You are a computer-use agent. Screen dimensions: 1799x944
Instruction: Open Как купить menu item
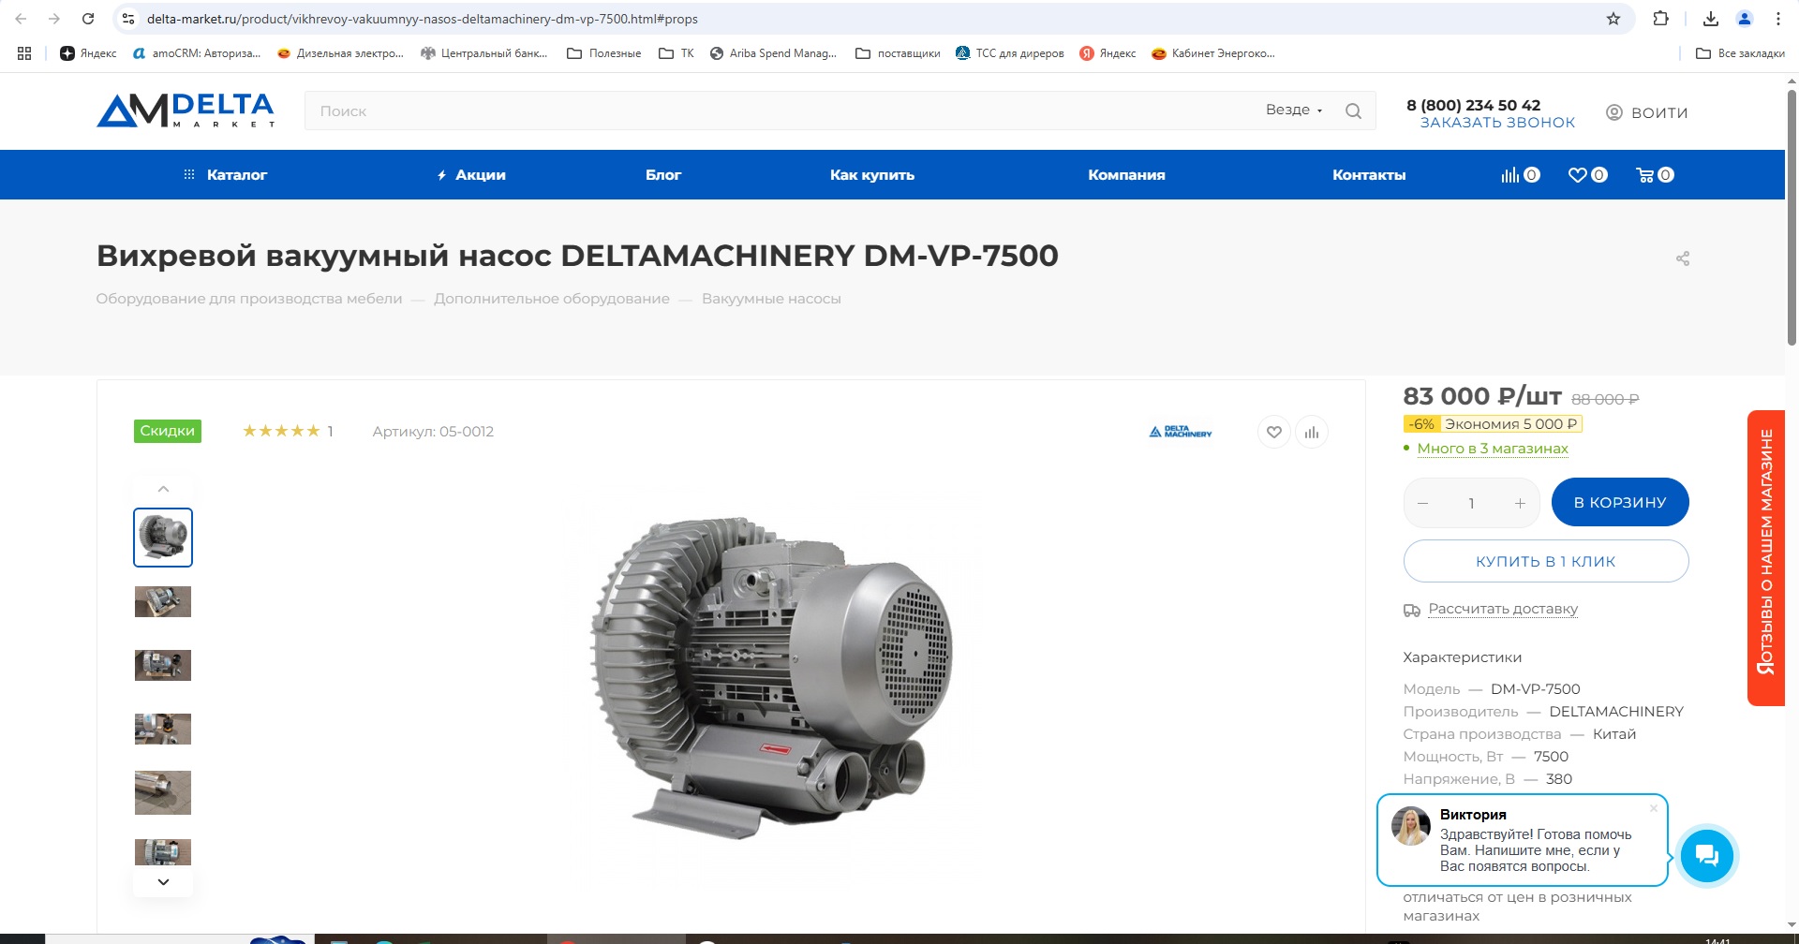pyautogui.click(x=872, y=175)
